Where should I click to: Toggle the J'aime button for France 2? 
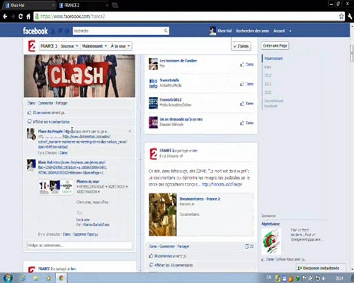coord(242,46)
